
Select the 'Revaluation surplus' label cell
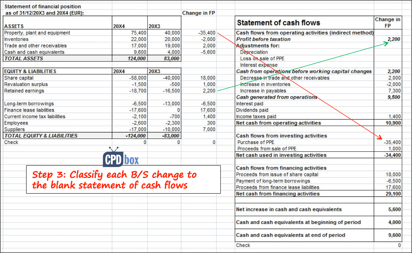click(26, 84)
